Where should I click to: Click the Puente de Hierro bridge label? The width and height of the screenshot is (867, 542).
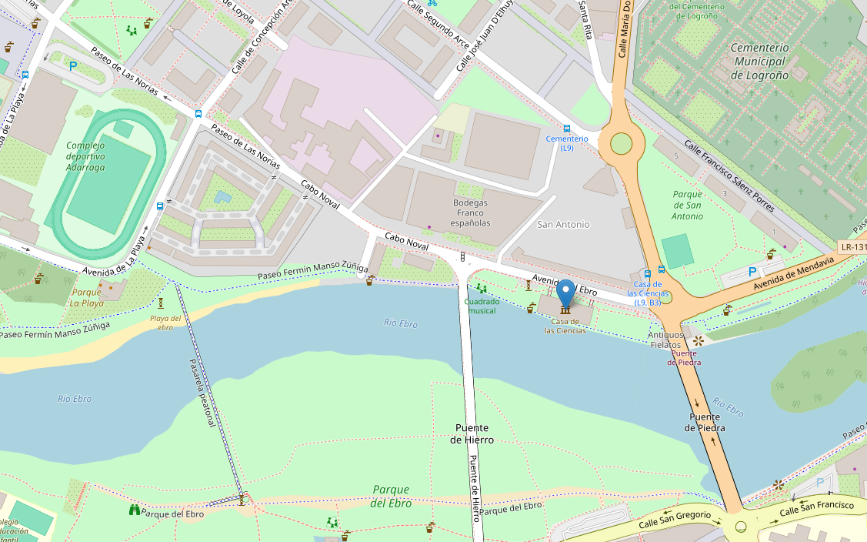472,433
